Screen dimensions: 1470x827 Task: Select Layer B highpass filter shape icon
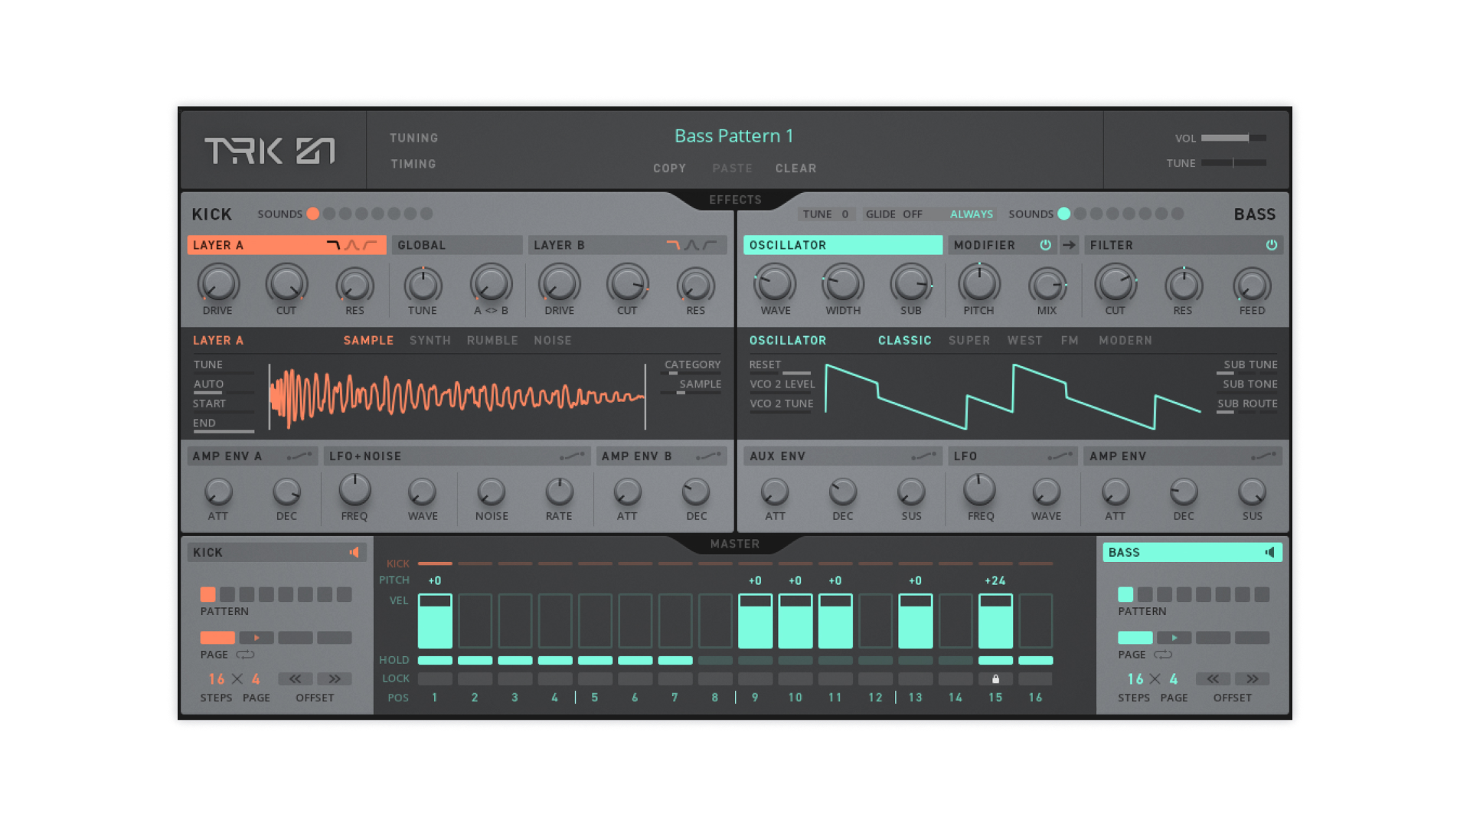coord(710,245)
